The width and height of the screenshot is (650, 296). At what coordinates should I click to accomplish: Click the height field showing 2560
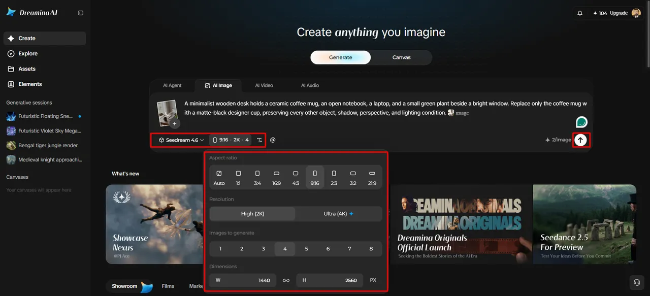point(330,280)
